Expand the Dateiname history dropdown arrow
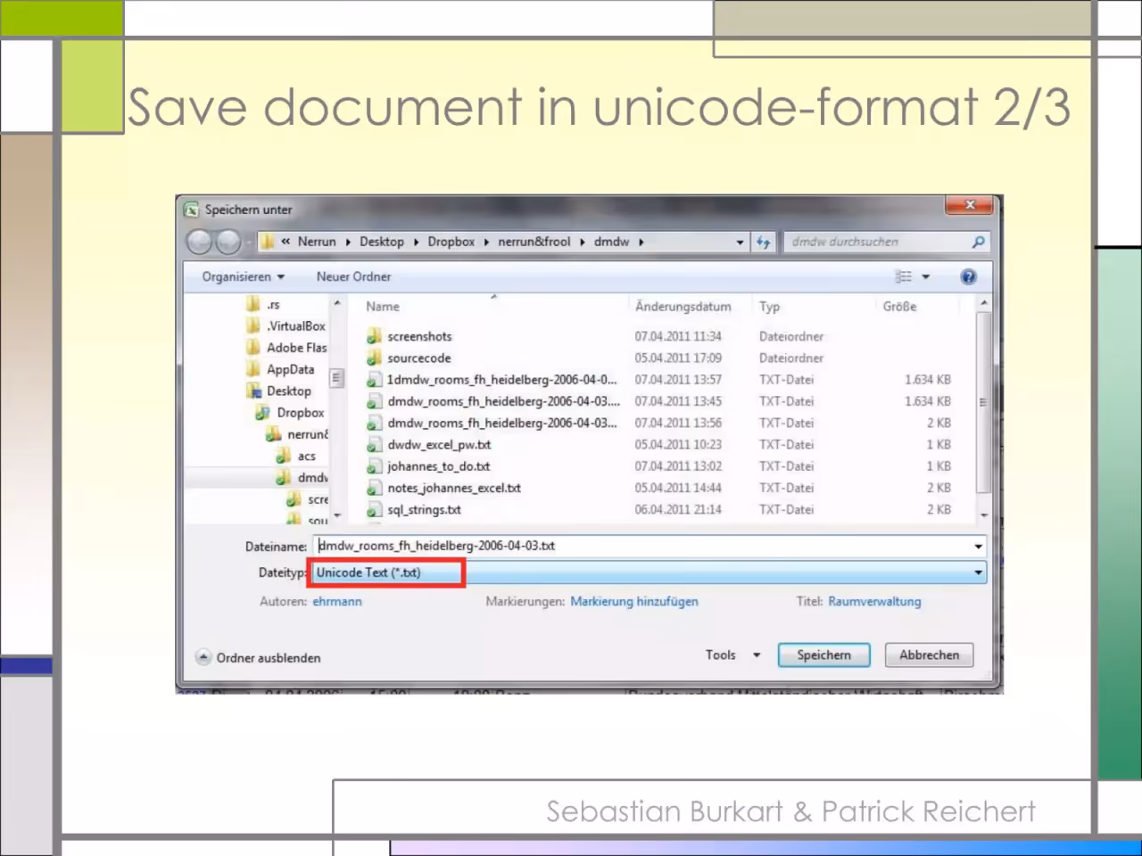Image resolution: width=1142 pixels, height=856 pixels. tap(978, 546)
